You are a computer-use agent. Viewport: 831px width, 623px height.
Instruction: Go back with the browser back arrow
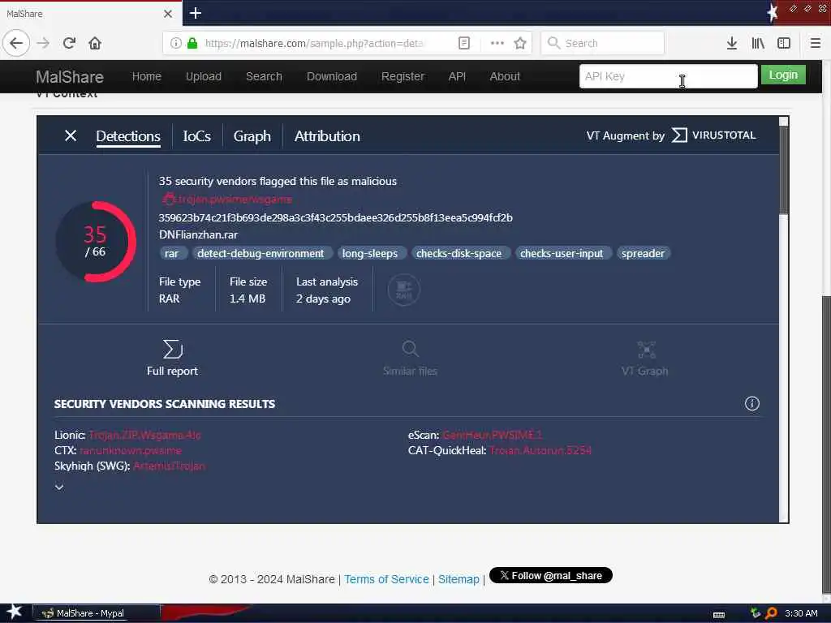(16, 43)
